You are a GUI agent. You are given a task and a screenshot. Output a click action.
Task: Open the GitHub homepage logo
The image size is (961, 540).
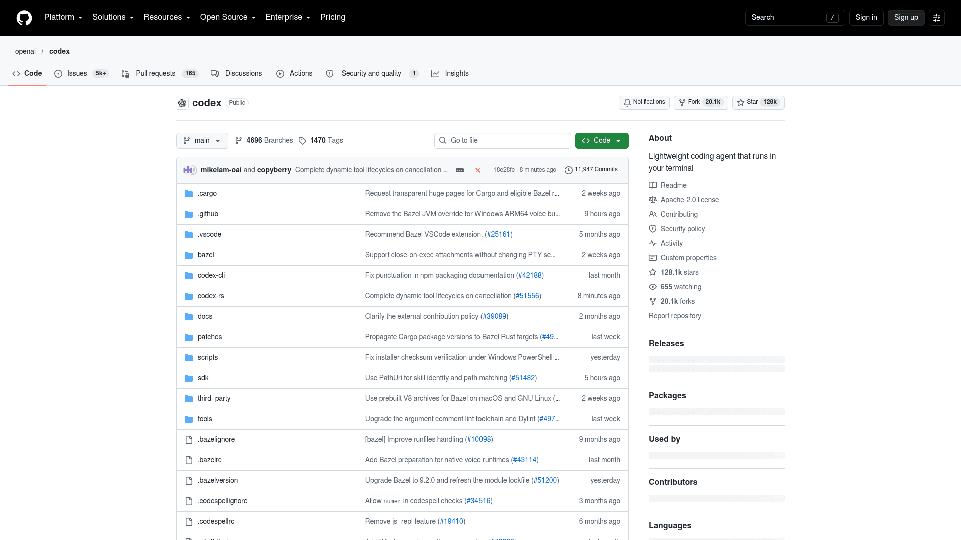(24, 18)
